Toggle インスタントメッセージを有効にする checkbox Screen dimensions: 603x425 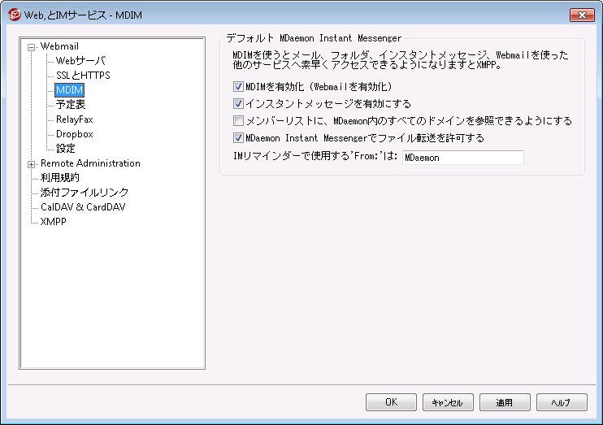(238, 104)
